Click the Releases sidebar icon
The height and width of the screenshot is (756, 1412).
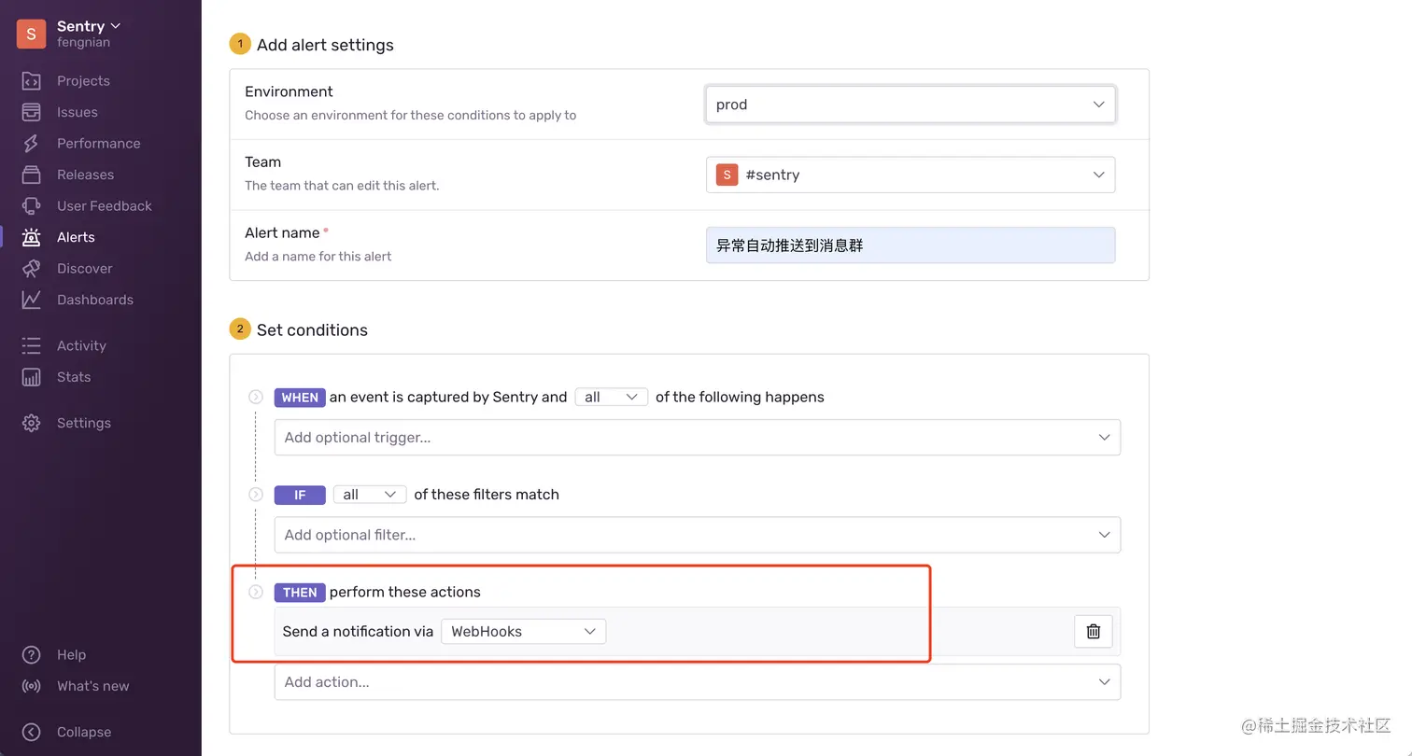pos(31,175)
